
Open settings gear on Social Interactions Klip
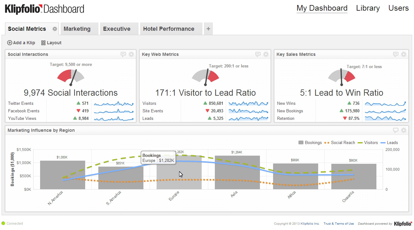[131, 54]
